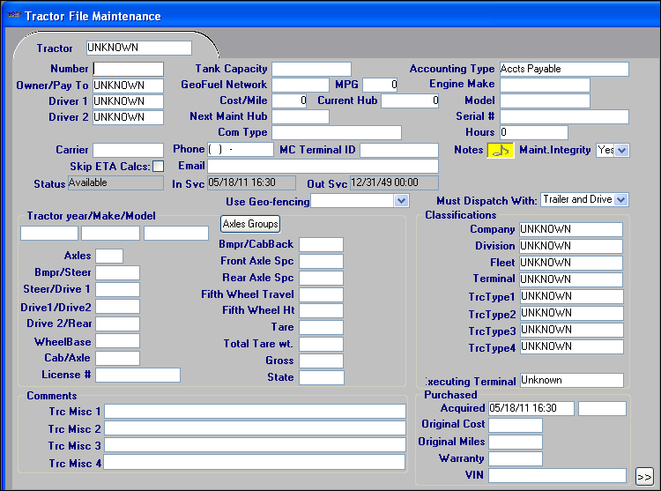Click the tractor Number input field
Viewport: 661px width, 491px height.
point(128,69)
